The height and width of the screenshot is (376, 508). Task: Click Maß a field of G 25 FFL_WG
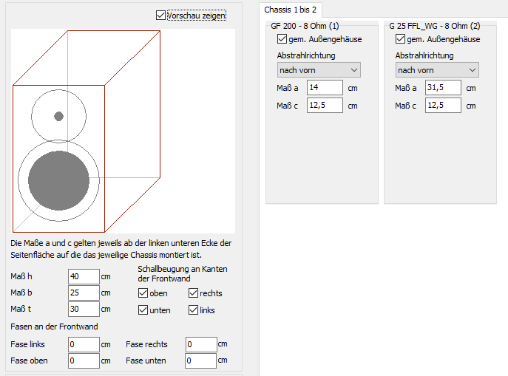click(443, 87)
